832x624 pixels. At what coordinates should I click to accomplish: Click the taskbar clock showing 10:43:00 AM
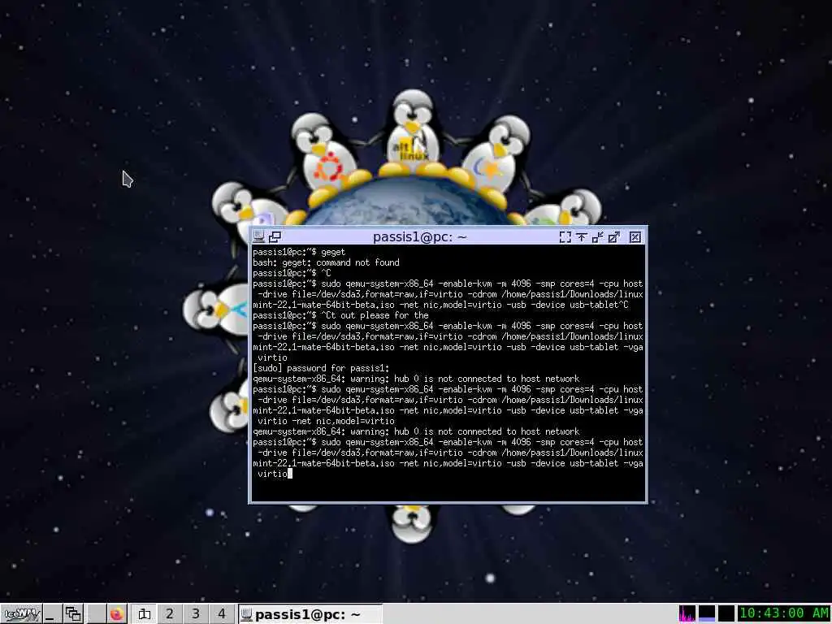coord(784,613)
